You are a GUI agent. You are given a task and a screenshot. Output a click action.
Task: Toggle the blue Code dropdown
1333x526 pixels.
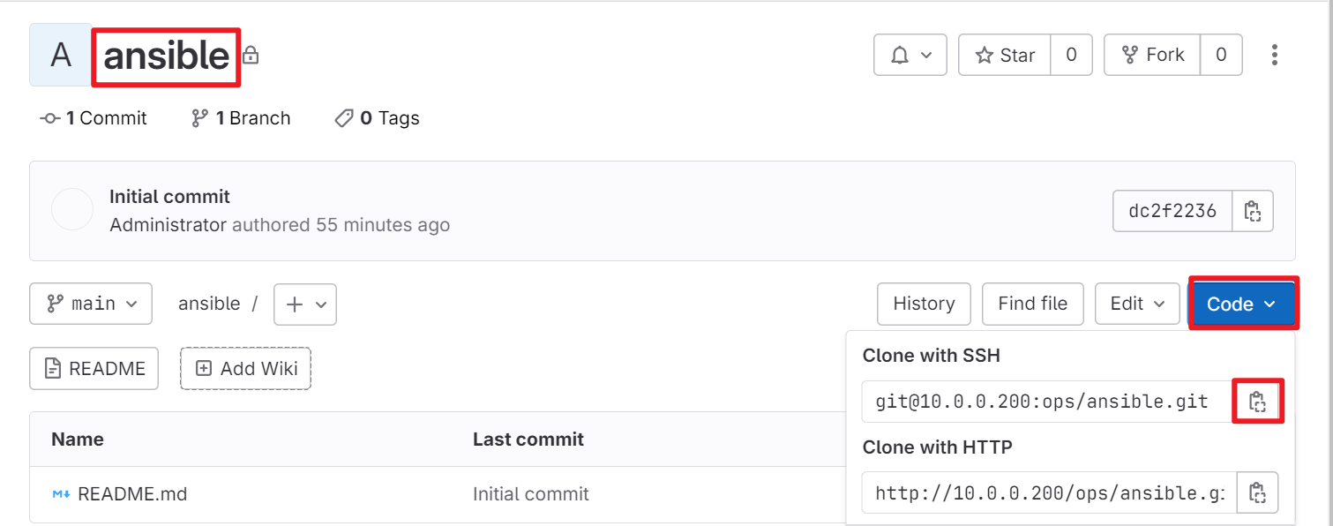[1241, 304]
